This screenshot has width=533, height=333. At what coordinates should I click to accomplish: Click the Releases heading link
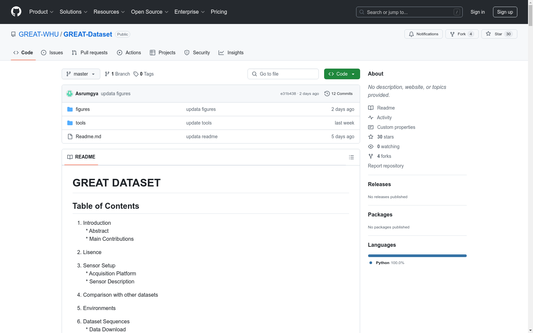(379, 184)
